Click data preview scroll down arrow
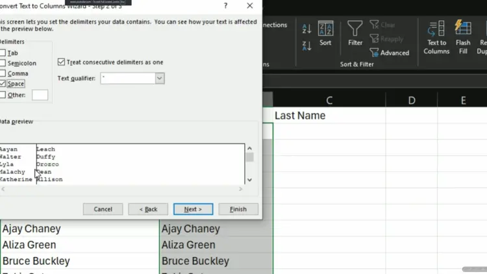This screenshot has height=274, width=487. pyautogui.click(x=249, y=180)
